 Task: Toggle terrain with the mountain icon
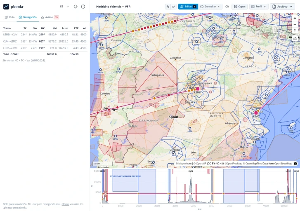(x=295, y=38)
